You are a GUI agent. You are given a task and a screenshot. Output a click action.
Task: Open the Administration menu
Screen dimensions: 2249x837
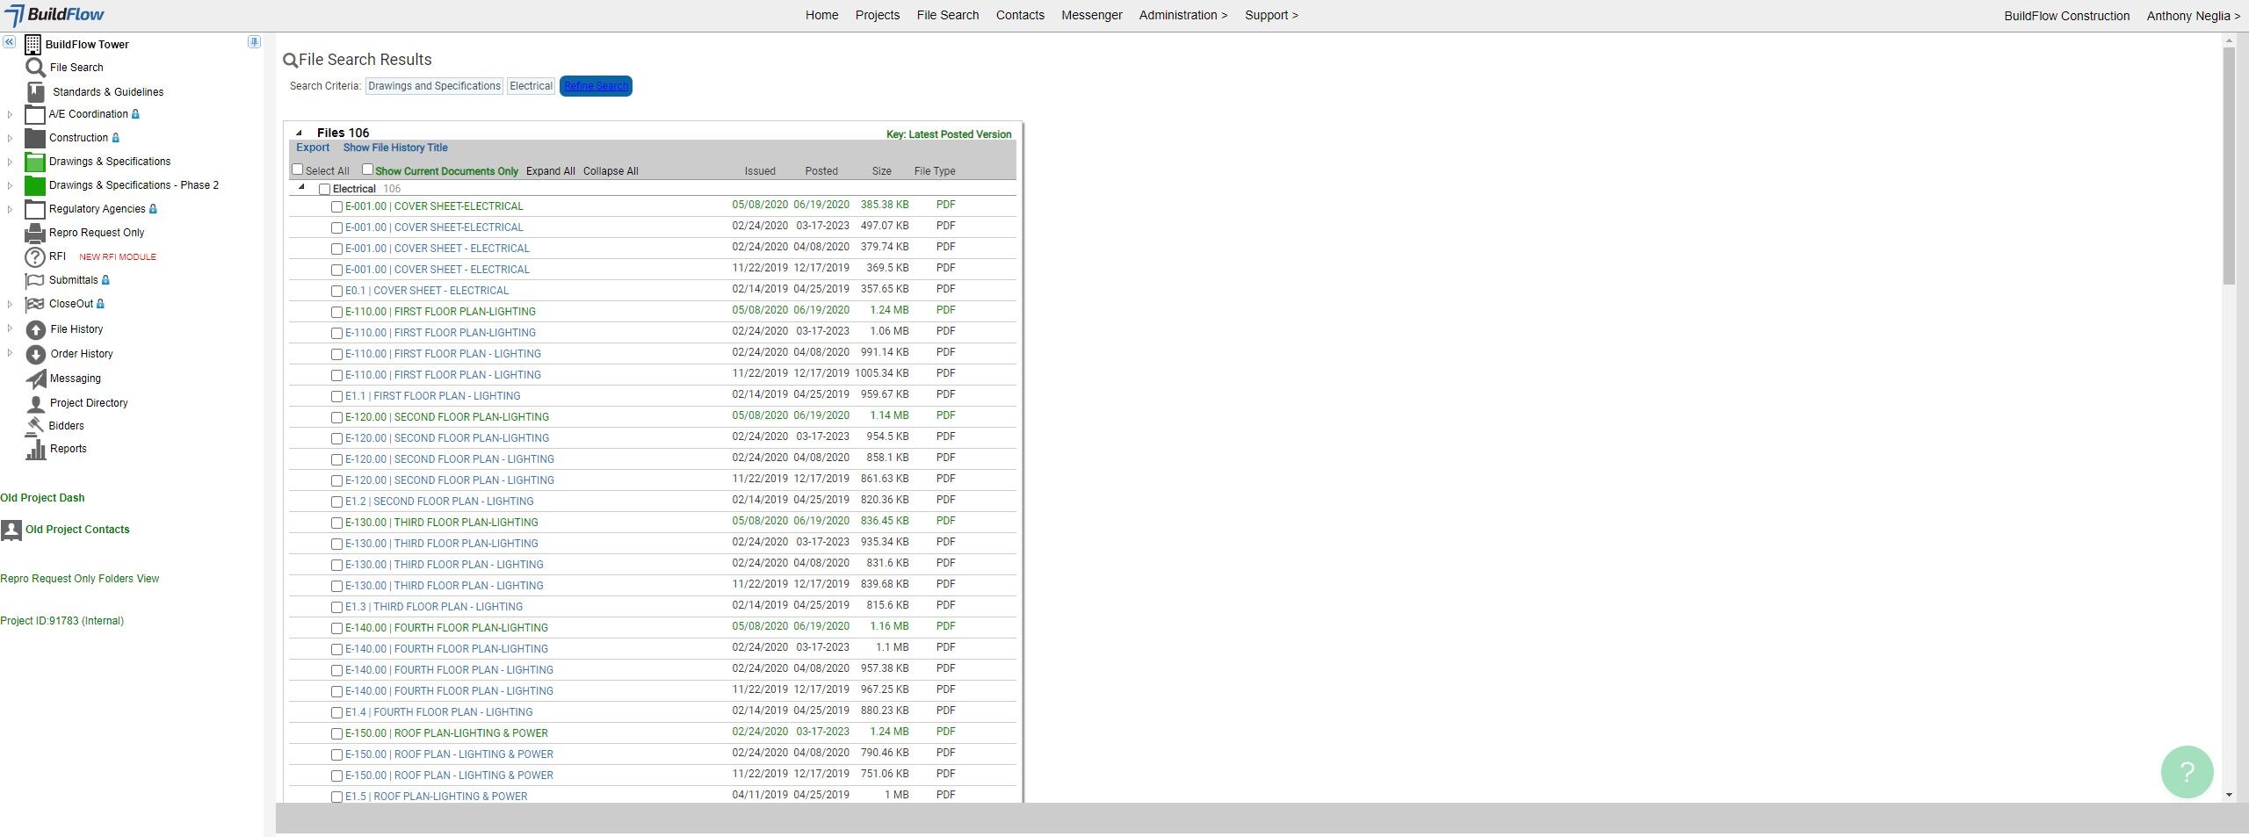[x=1182, y=15]
